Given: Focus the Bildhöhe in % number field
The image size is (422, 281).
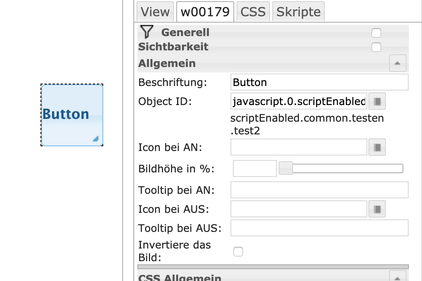Looking at the screenshot, I should click(x=254, y=168).
